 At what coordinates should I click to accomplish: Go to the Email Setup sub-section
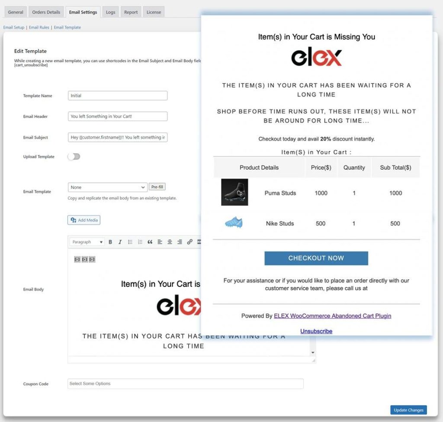[14, 27]
